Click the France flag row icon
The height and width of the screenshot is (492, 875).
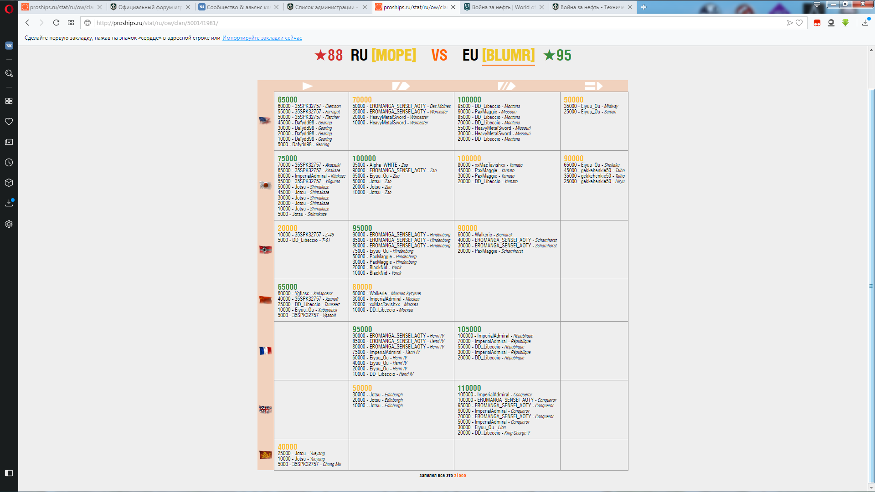[x=265, y=351]
